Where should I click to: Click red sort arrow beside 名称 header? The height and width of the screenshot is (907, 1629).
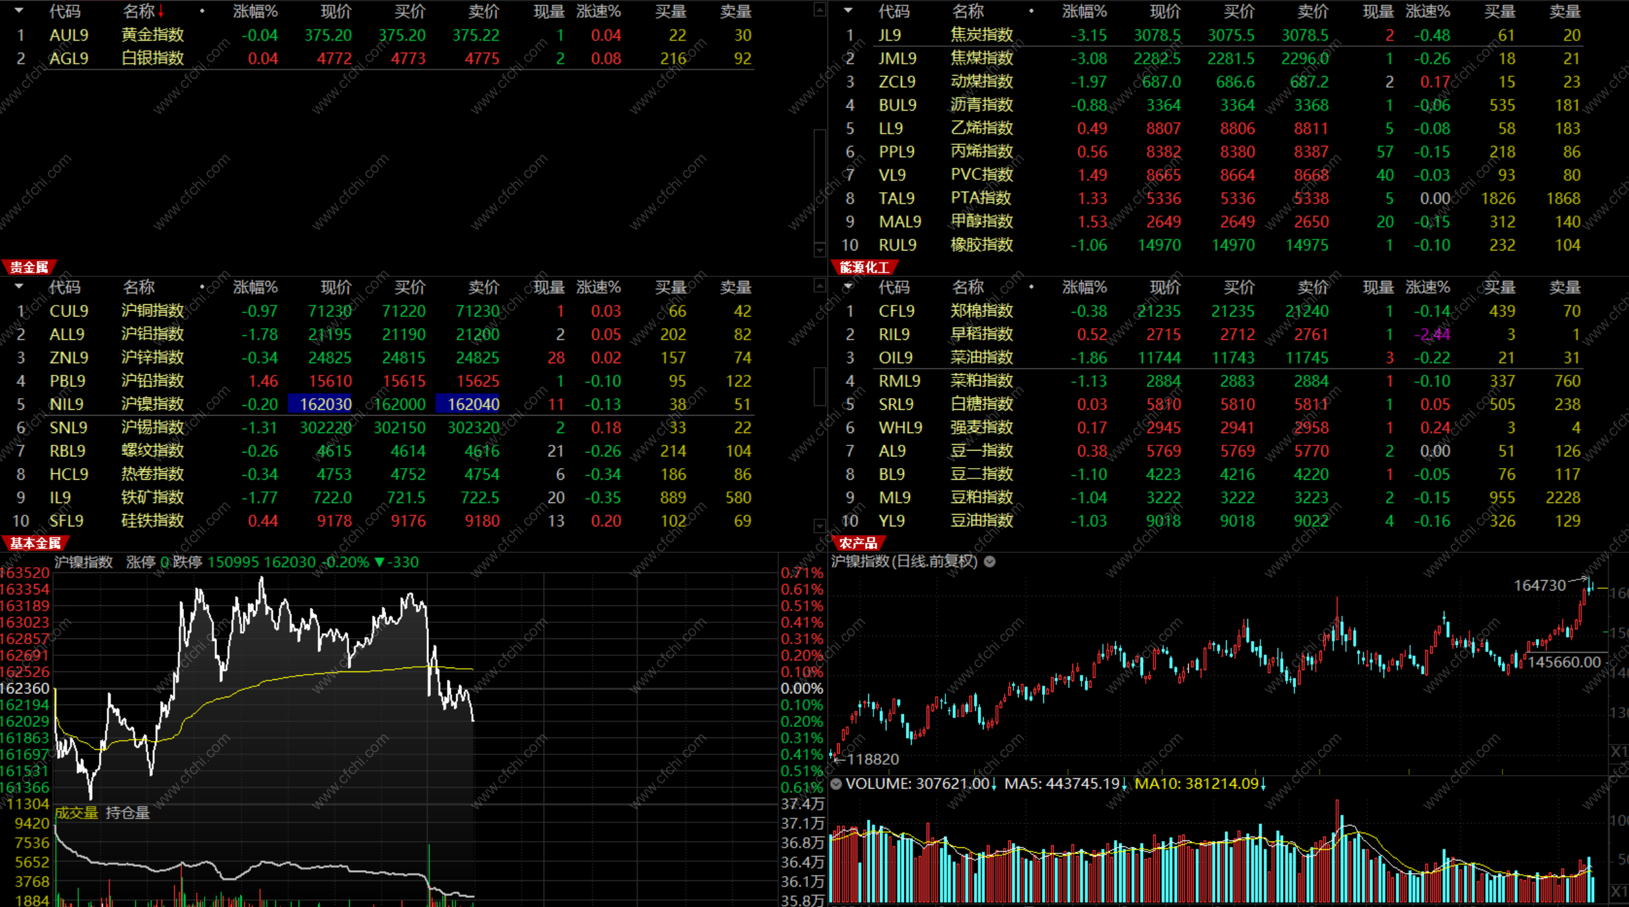coord(161,12)
